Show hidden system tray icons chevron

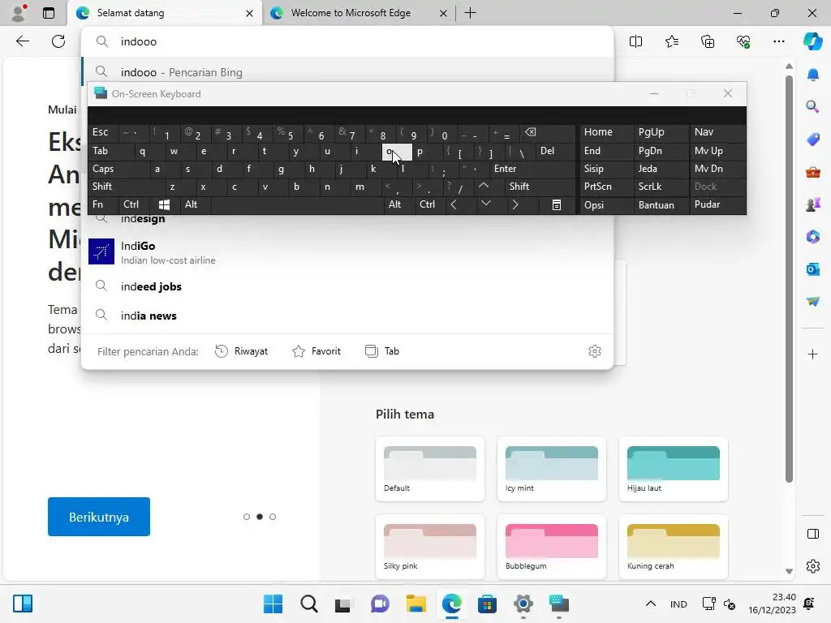(x=651, y=604)
